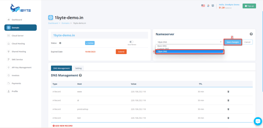Click the $1.39 balance amount
This screenshot has height=128, width=263.
click(x=222, y=8)
